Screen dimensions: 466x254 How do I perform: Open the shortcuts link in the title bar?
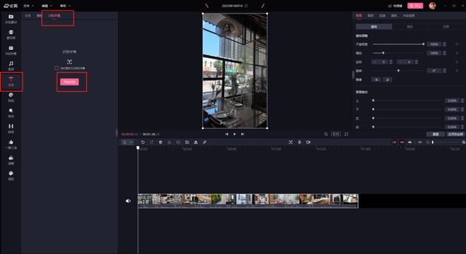pos(395,6)
